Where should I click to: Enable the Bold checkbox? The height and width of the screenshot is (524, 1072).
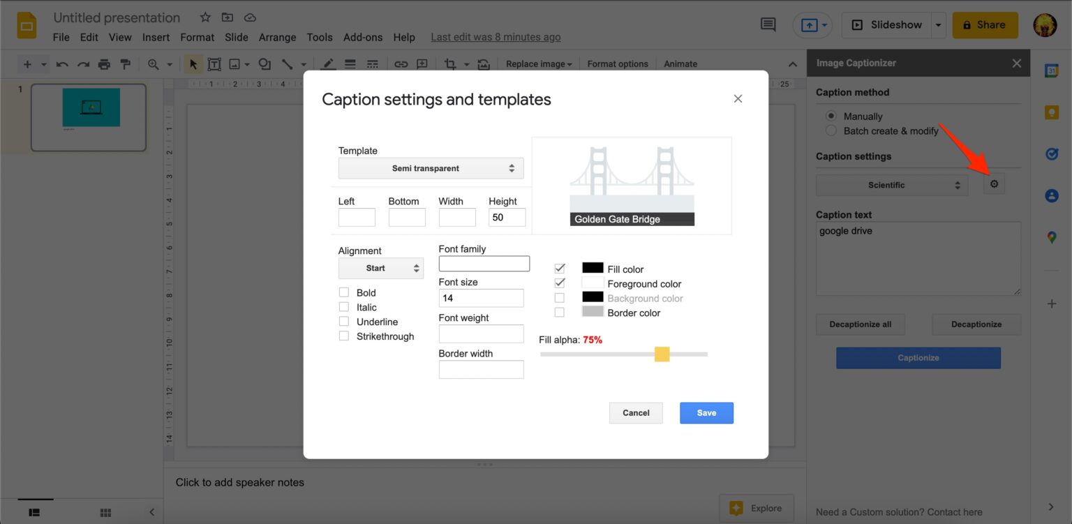pos(343,292)
